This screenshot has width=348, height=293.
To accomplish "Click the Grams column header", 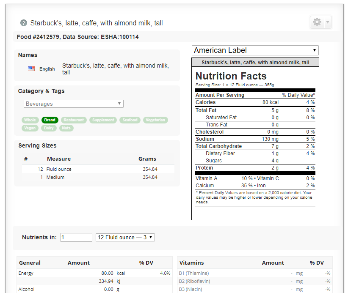I will [147, 159].
